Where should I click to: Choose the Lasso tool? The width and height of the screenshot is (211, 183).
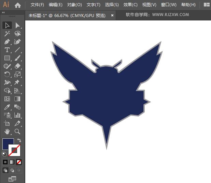pyautogui.click(x=17, y=34)
